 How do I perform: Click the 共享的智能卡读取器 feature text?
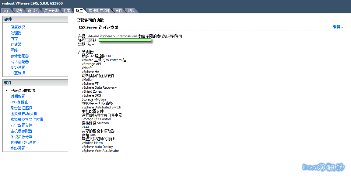(98, 131)
